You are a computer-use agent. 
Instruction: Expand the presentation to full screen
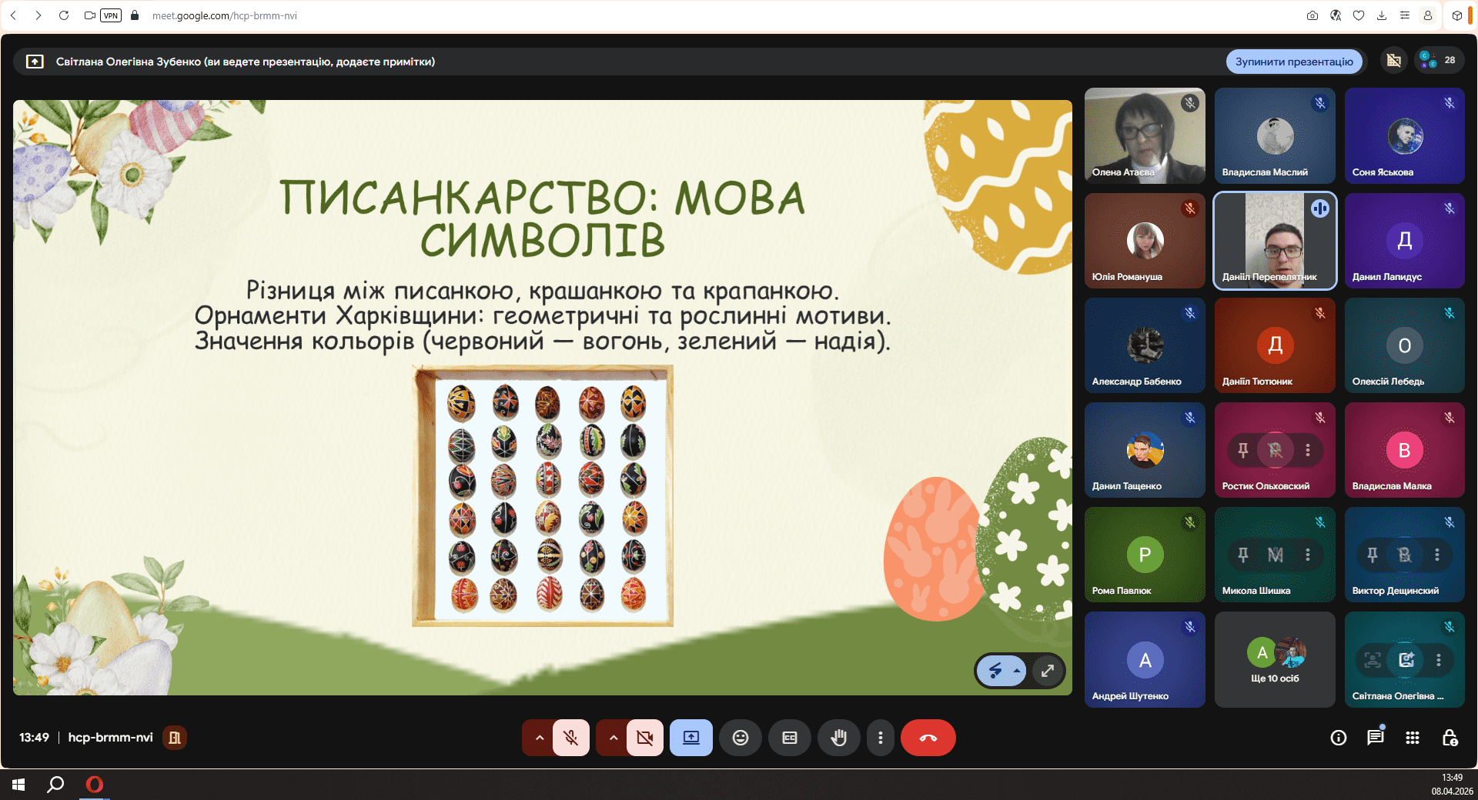pos(1047,671)
